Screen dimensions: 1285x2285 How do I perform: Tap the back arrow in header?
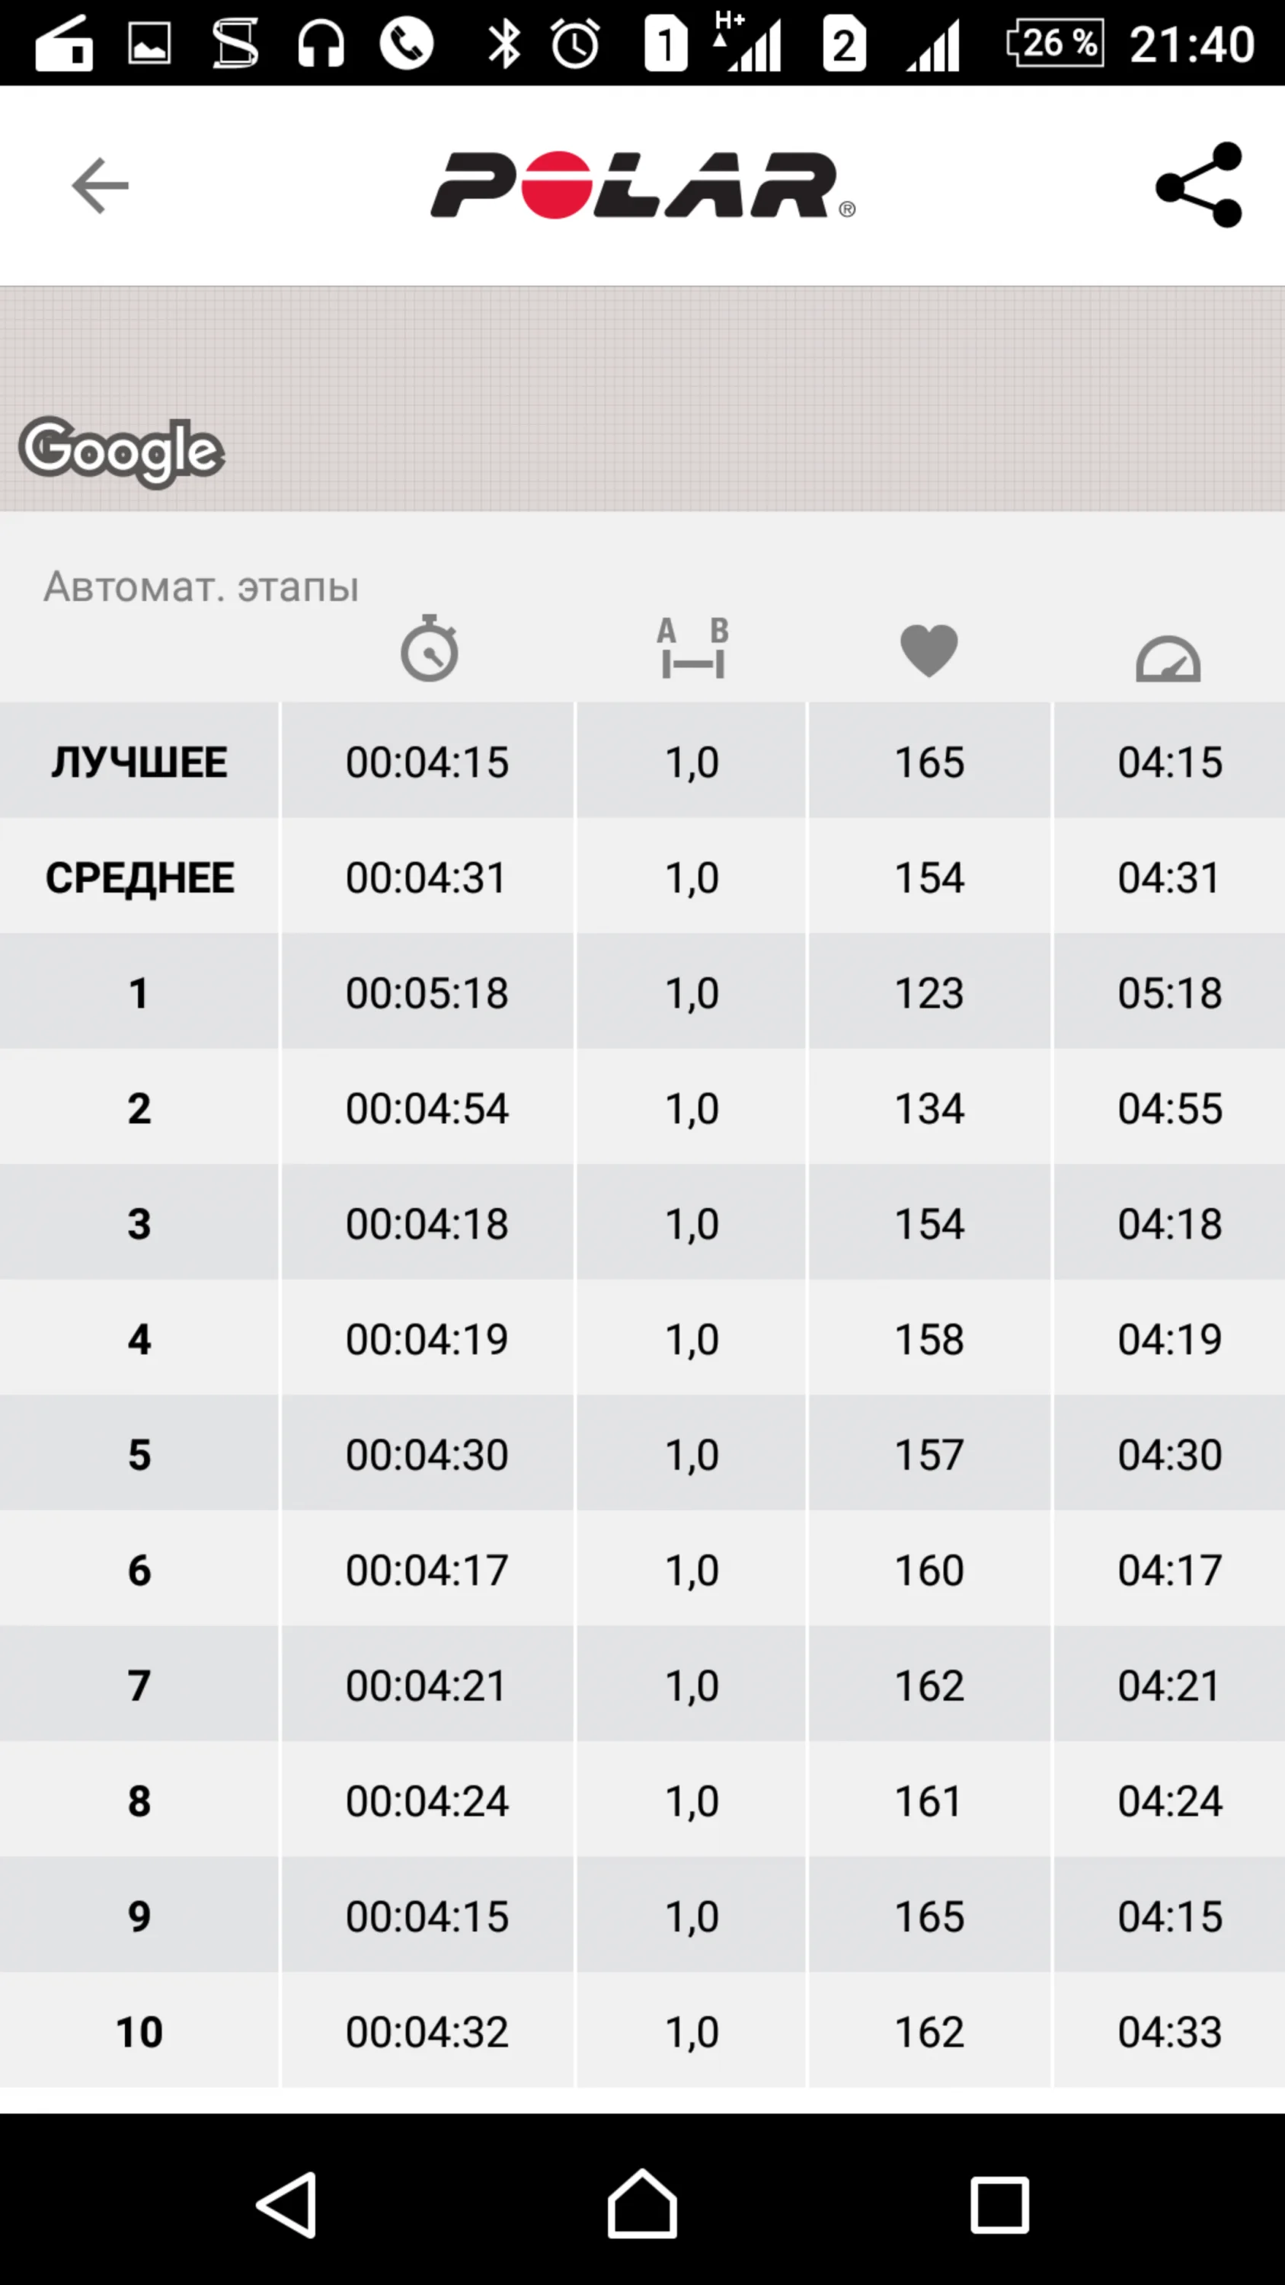pyautogui.click(x=101, y=185)
